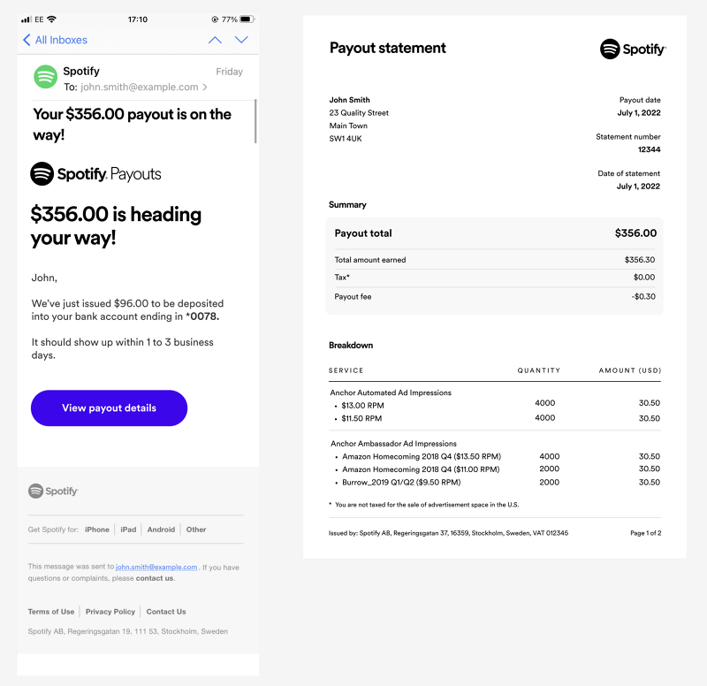707x686 pixels.
Task: Click Privacy Policy in the footer
Action: 110,611
